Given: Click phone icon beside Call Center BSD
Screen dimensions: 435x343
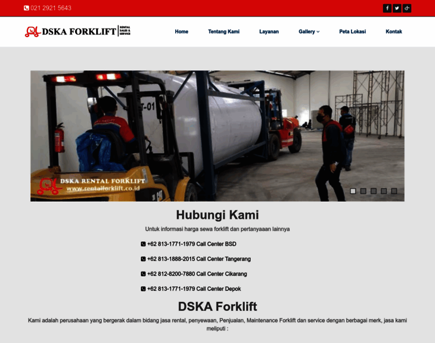Looking at the screenshot, I should point(143,244).
